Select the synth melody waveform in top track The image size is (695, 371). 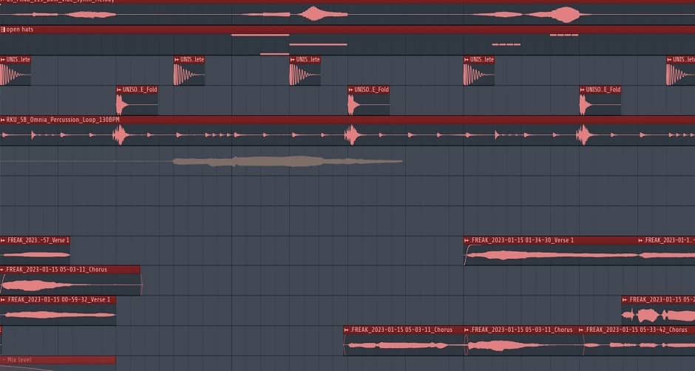[316, 14]
